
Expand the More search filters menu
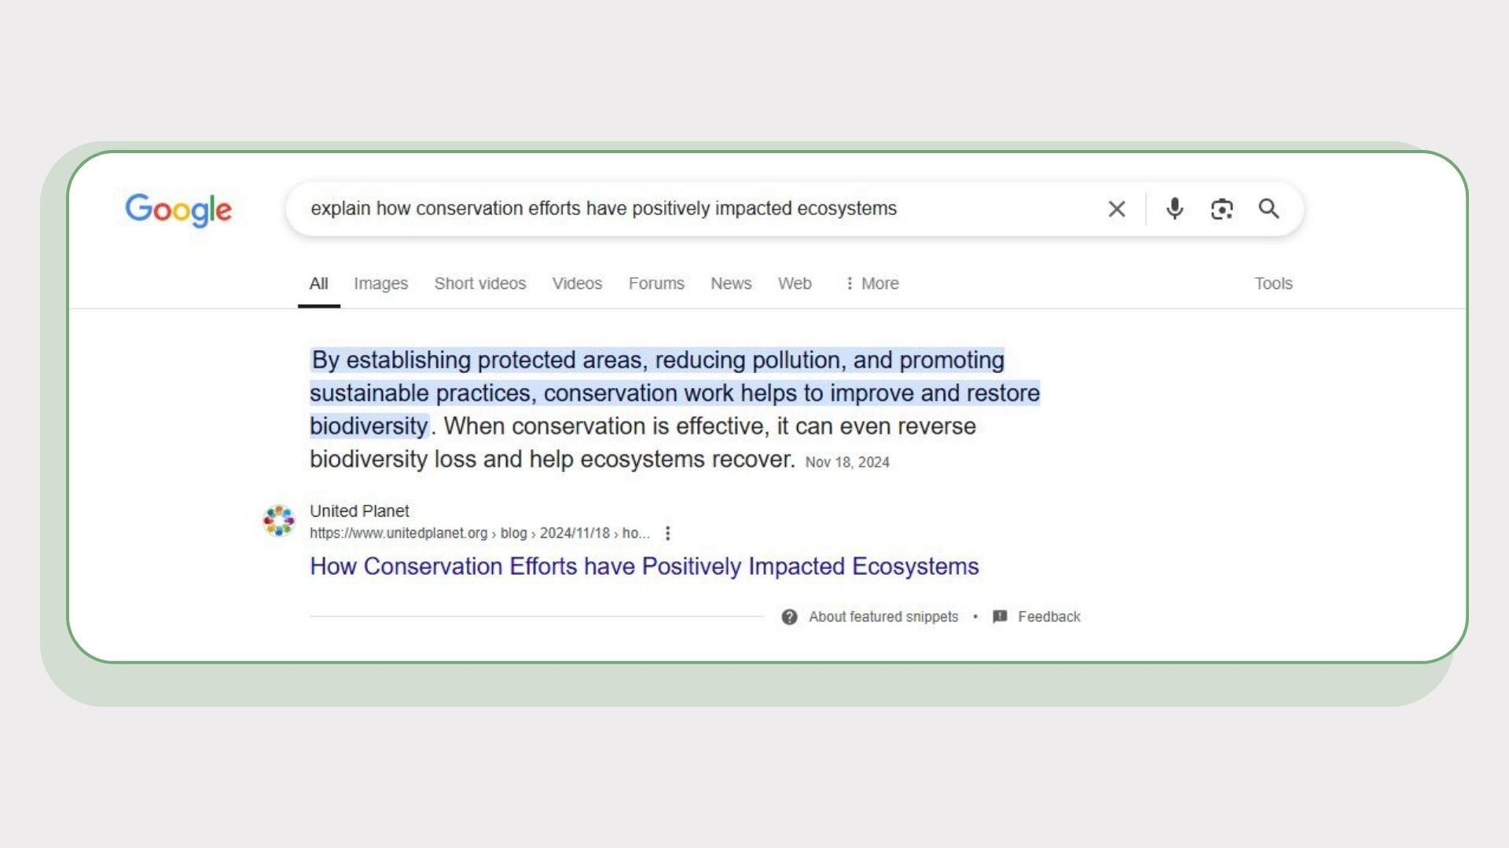tap(872, 283)
